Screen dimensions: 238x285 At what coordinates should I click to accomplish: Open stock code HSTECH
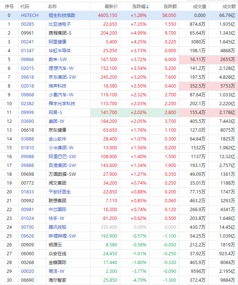(30, 15)
